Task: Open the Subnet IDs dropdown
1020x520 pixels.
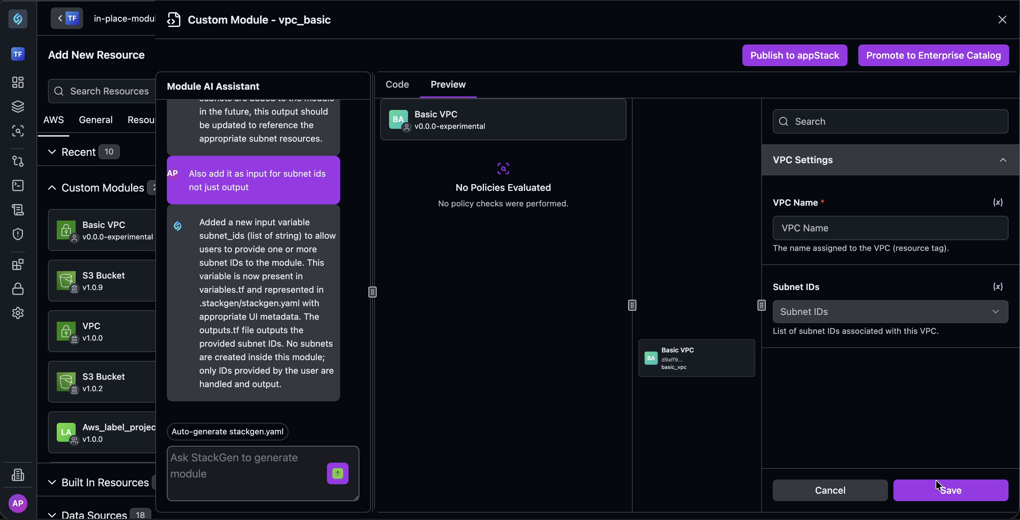Action: click(890, 312)
